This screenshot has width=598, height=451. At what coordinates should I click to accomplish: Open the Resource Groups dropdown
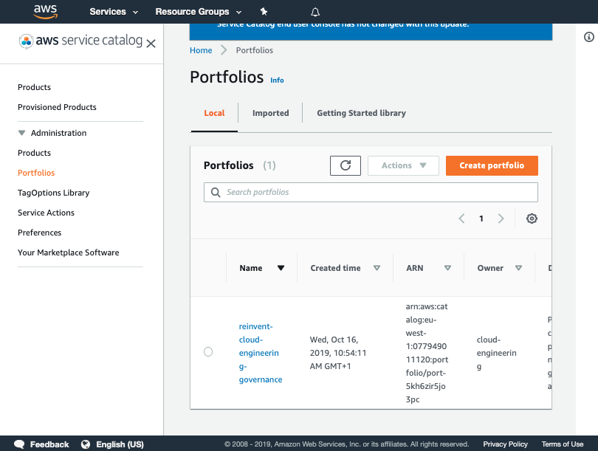click(199, 12)
